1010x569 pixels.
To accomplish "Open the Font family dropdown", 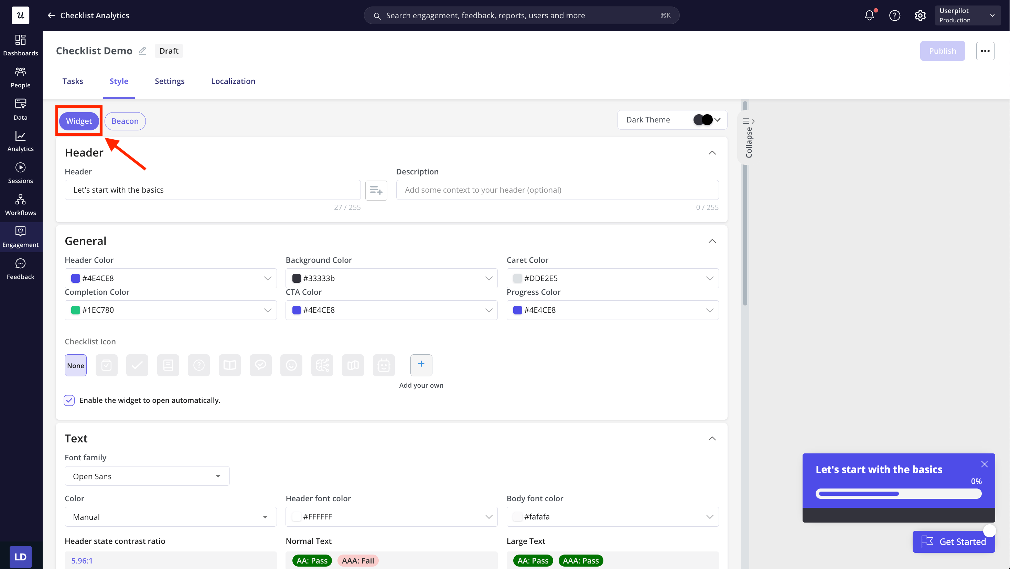I will pos(147,476).
